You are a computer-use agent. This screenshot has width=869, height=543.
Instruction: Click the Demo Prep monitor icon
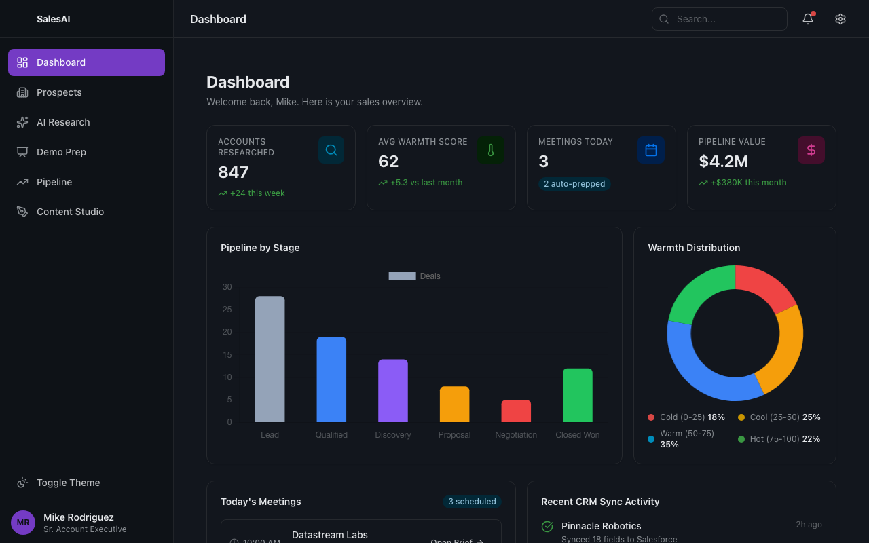tap(22, 152)
